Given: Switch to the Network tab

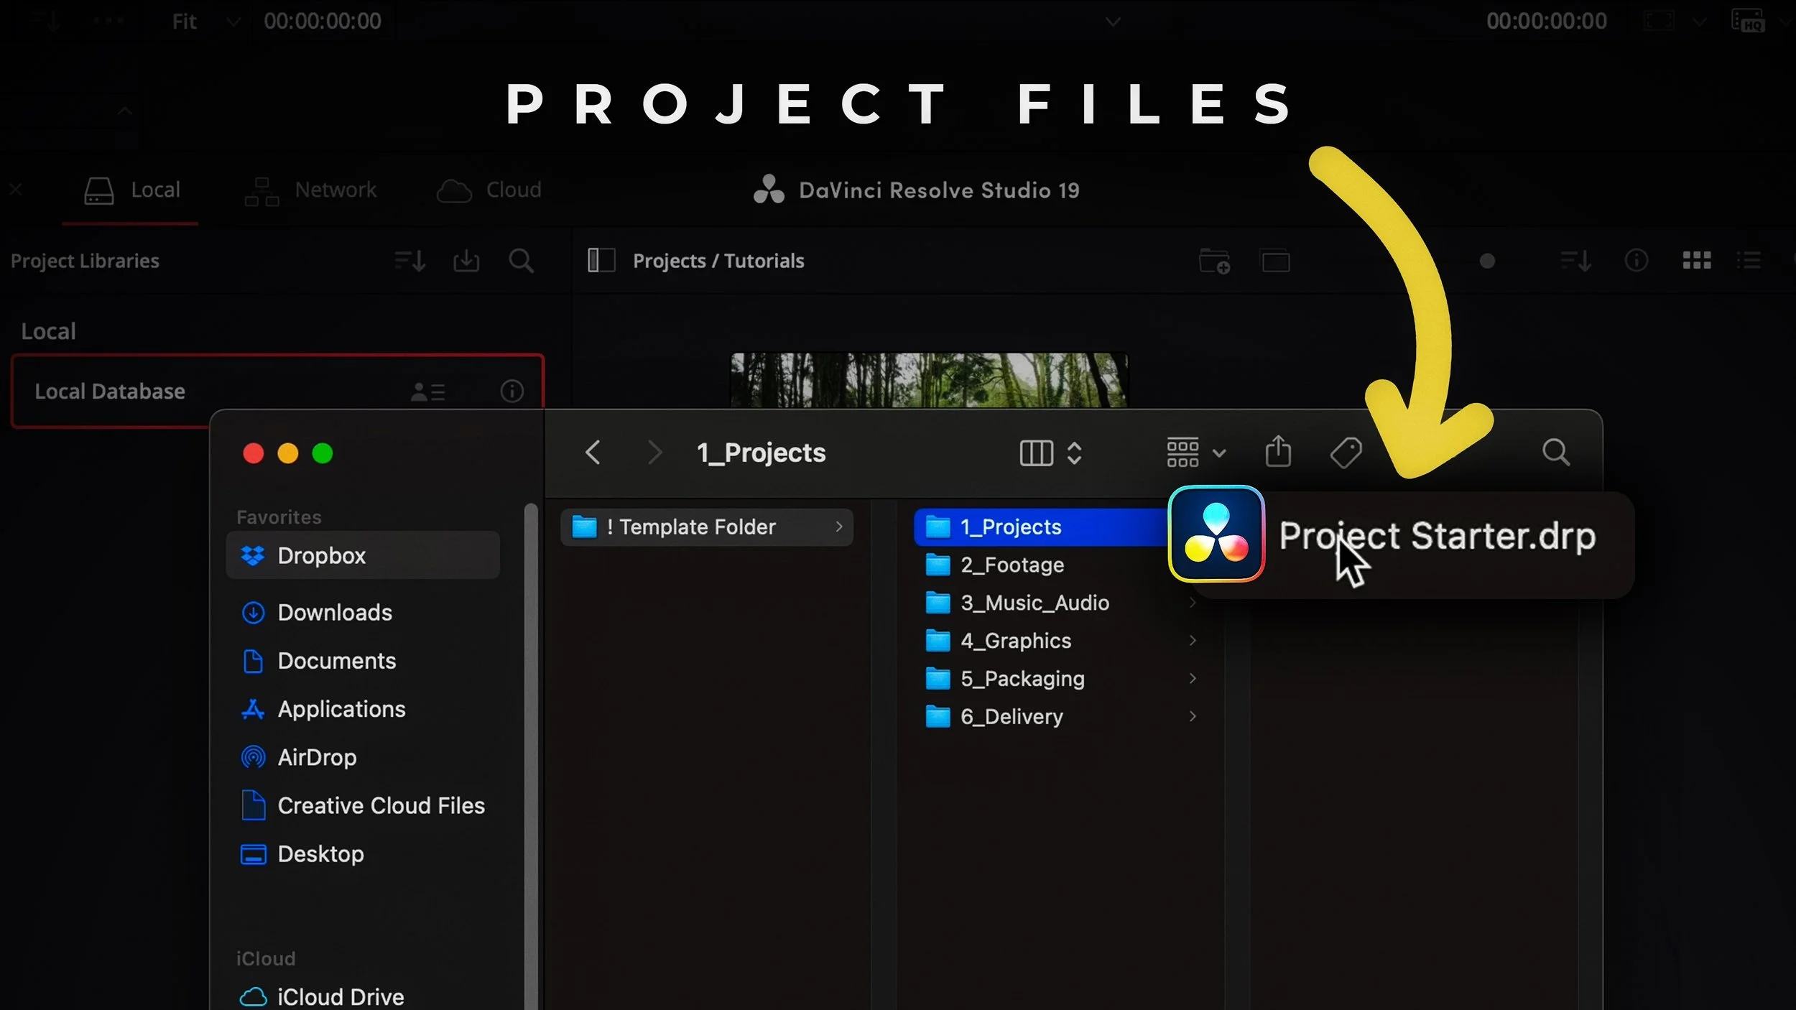Looking at the screenshot, I should click(311, 190).
